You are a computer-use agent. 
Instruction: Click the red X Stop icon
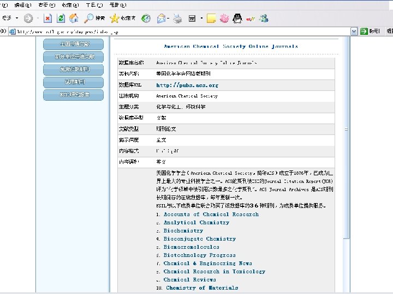coord(47,19)
